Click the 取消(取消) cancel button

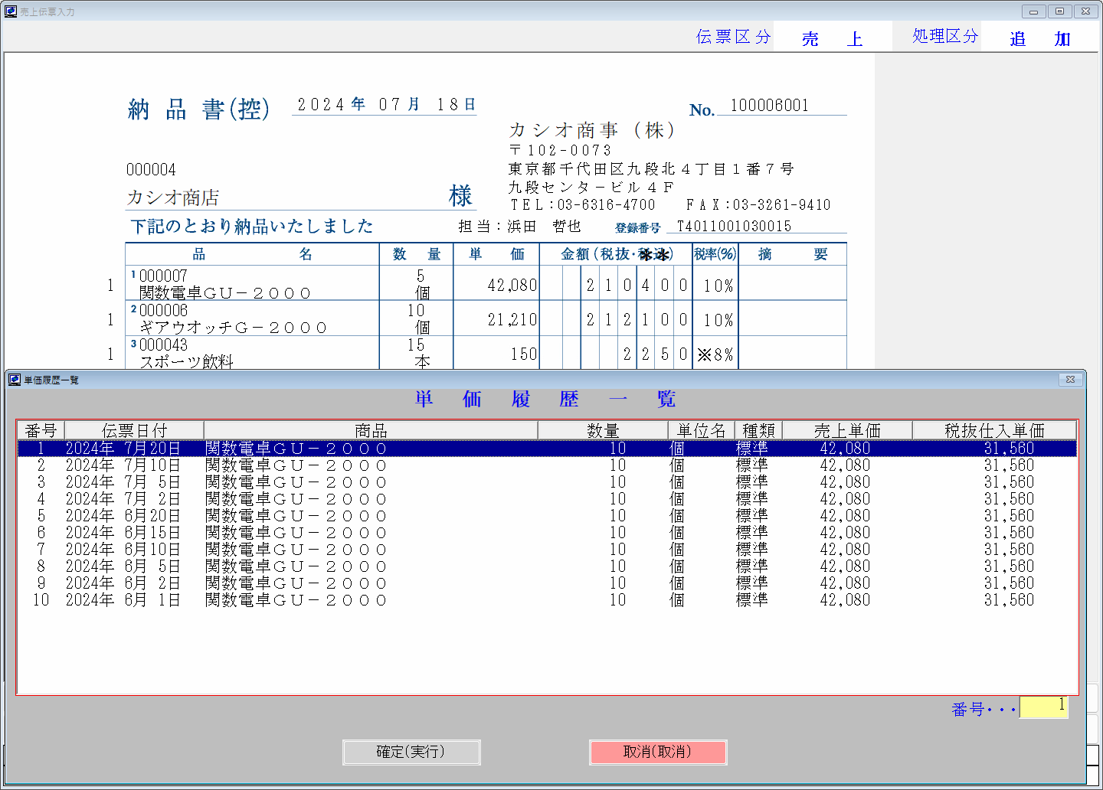657,752
